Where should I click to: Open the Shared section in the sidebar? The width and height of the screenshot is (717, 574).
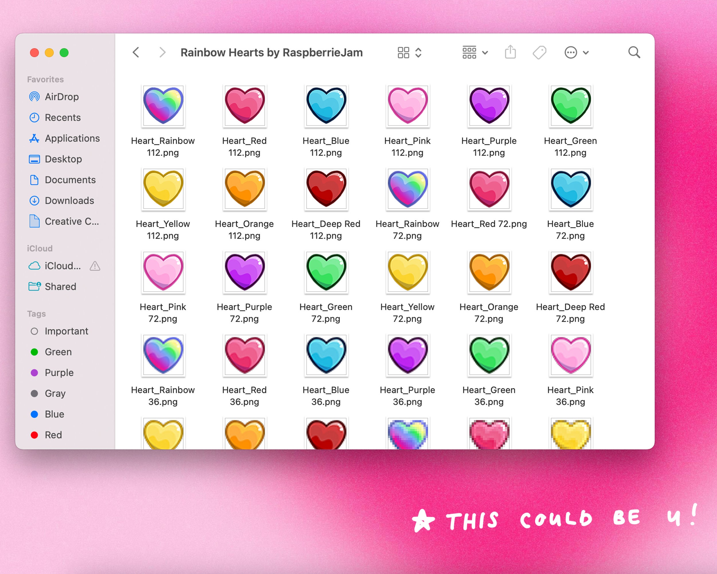pos(61,286)
